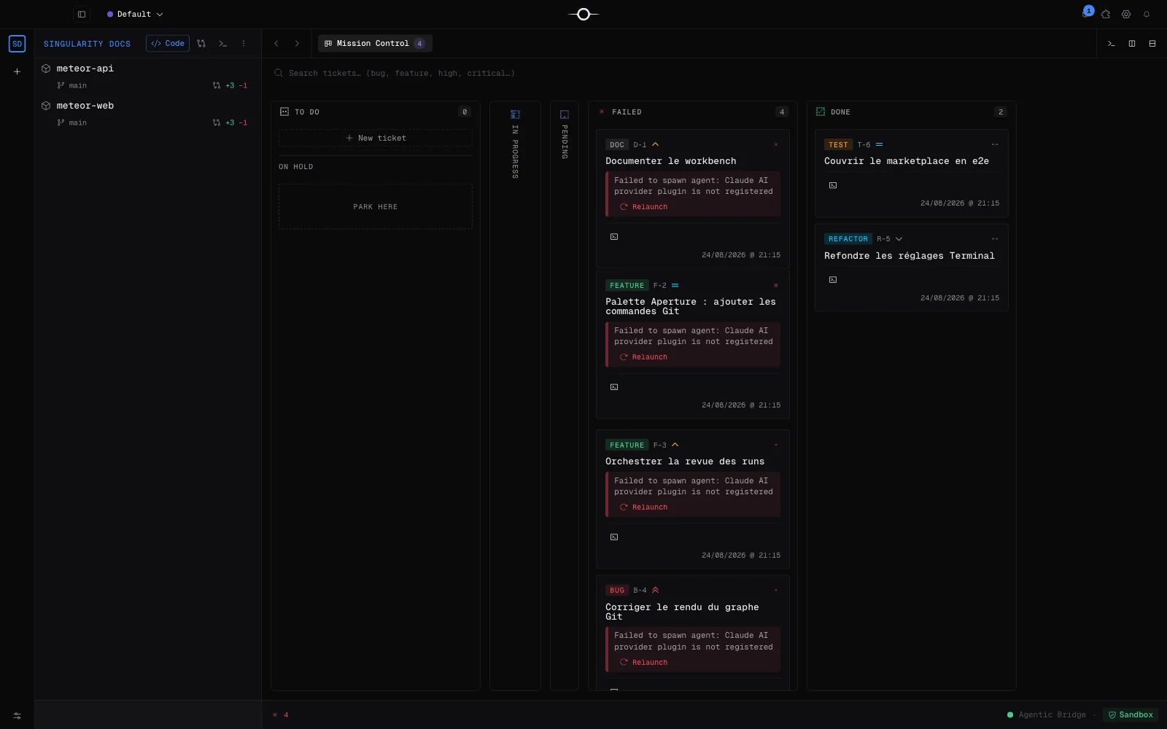Go back with left chevron
The image size is (1167, 729).
[276, 44]
